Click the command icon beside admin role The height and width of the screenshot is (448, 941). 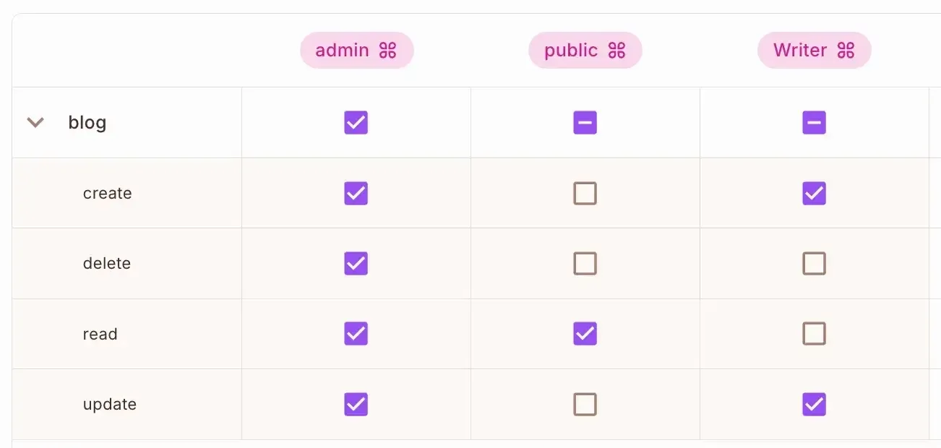[x=388, y=51]
